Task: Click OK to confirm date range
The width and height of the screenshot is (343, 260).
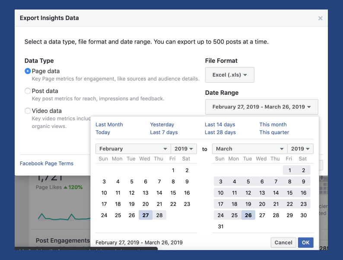Action: tap(305, 243)
